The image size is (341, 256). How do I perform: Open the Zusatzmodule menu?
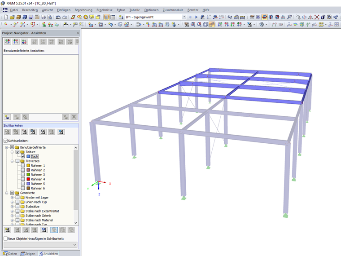(x=173, y=10)
